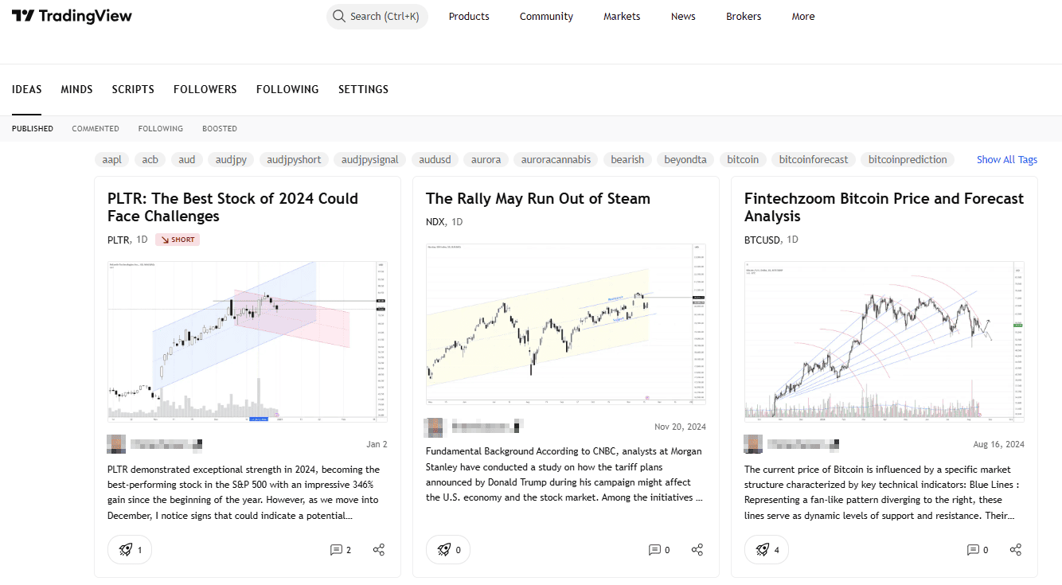Image resolution: width=1062 pixels, height=585 pixels.
Task: Switch to the SCRIPTS tab
Action: tap(133, 89)
